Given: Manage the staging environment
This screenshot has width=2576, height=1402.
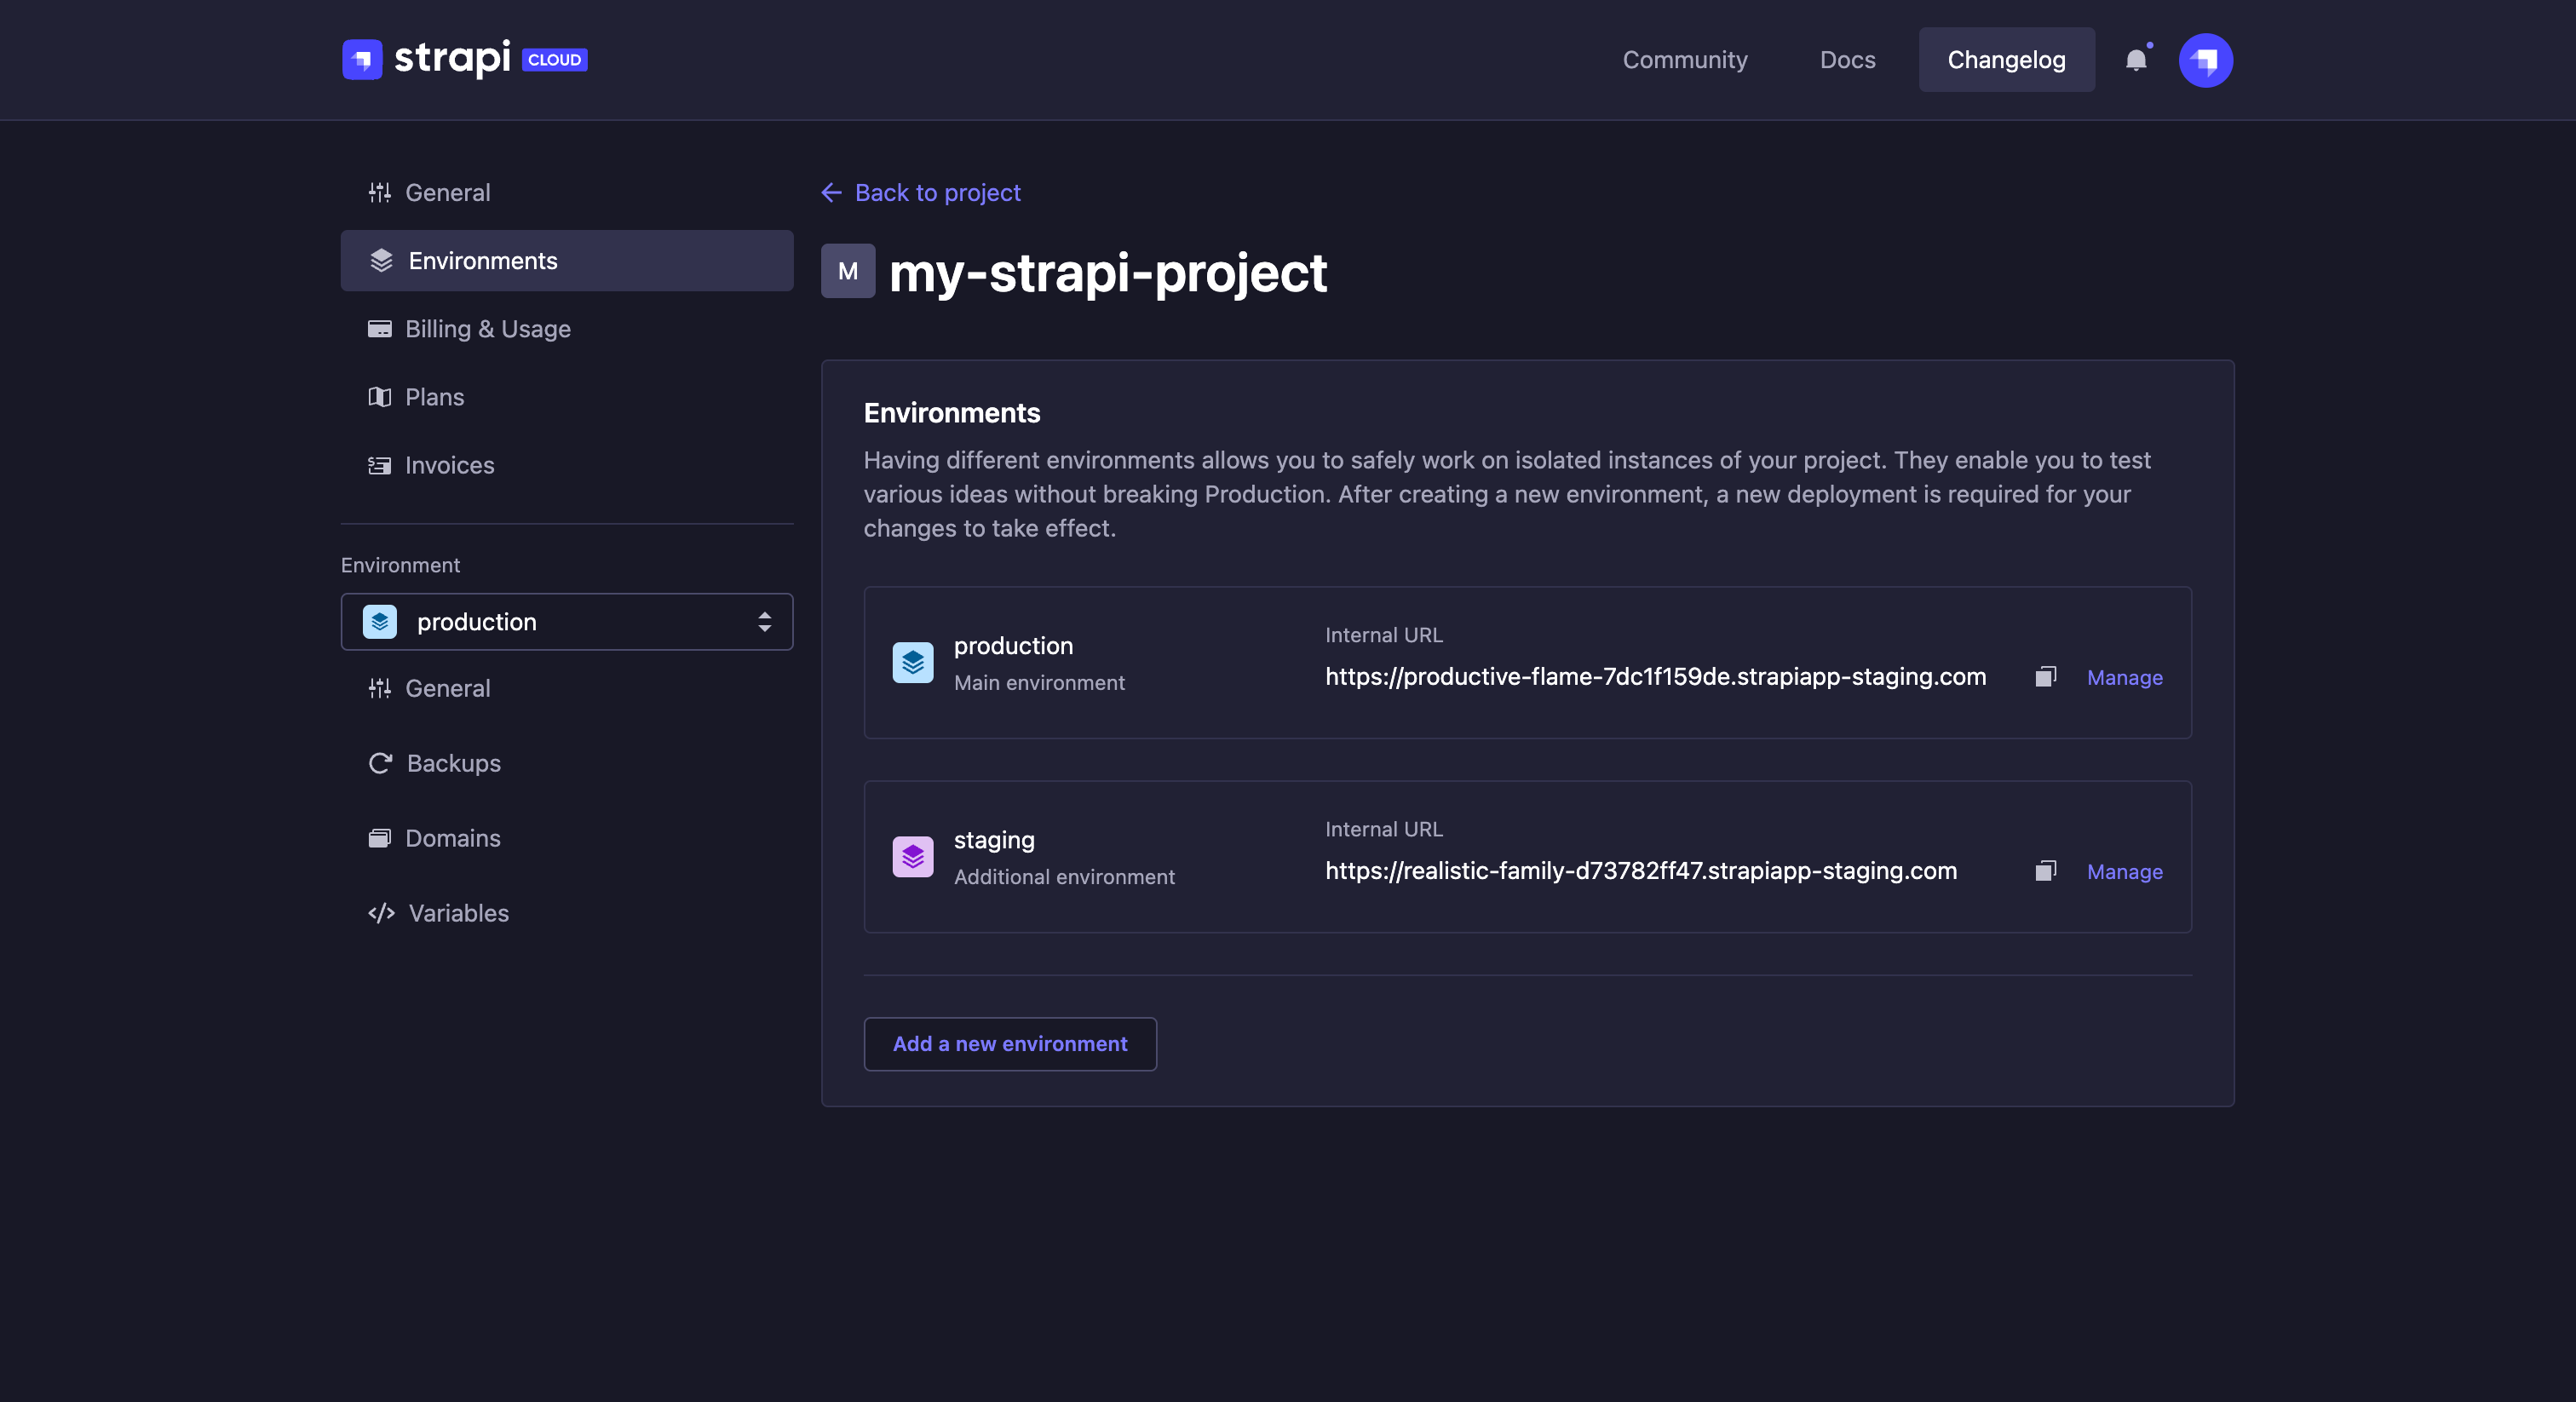Looking at the screenshot, I should pos(2124,871).
